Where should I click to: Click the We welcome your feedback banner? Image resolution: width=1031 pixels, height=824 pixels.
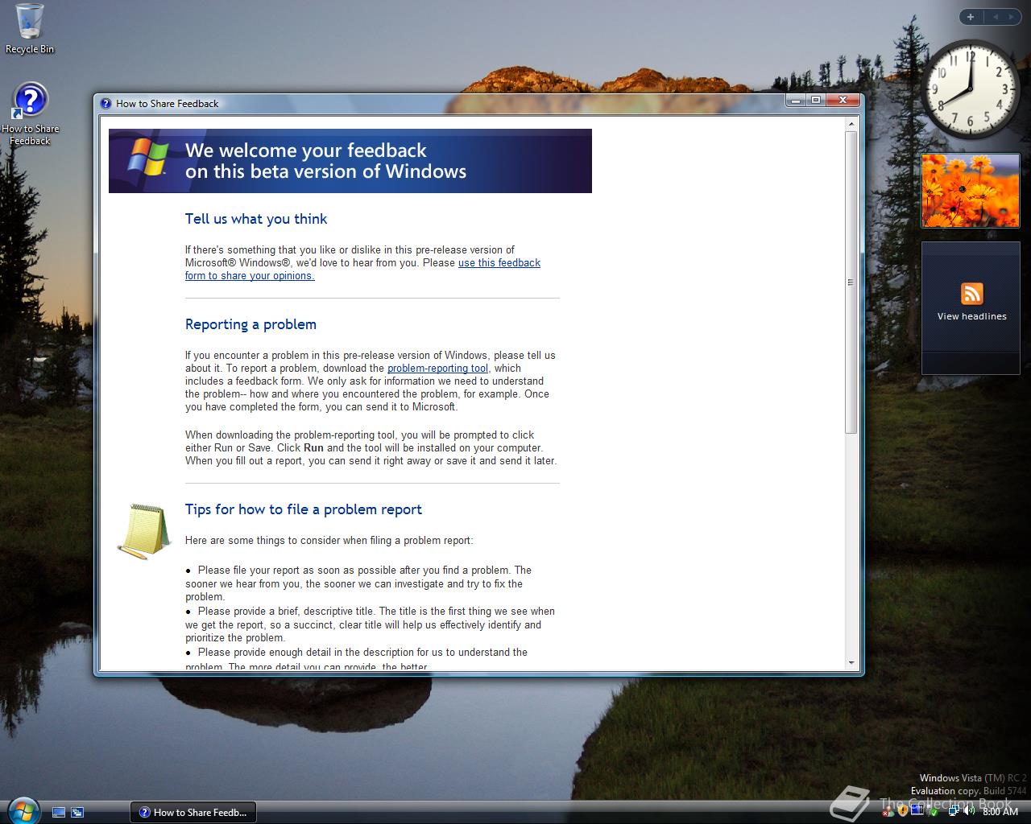point(350,161)
